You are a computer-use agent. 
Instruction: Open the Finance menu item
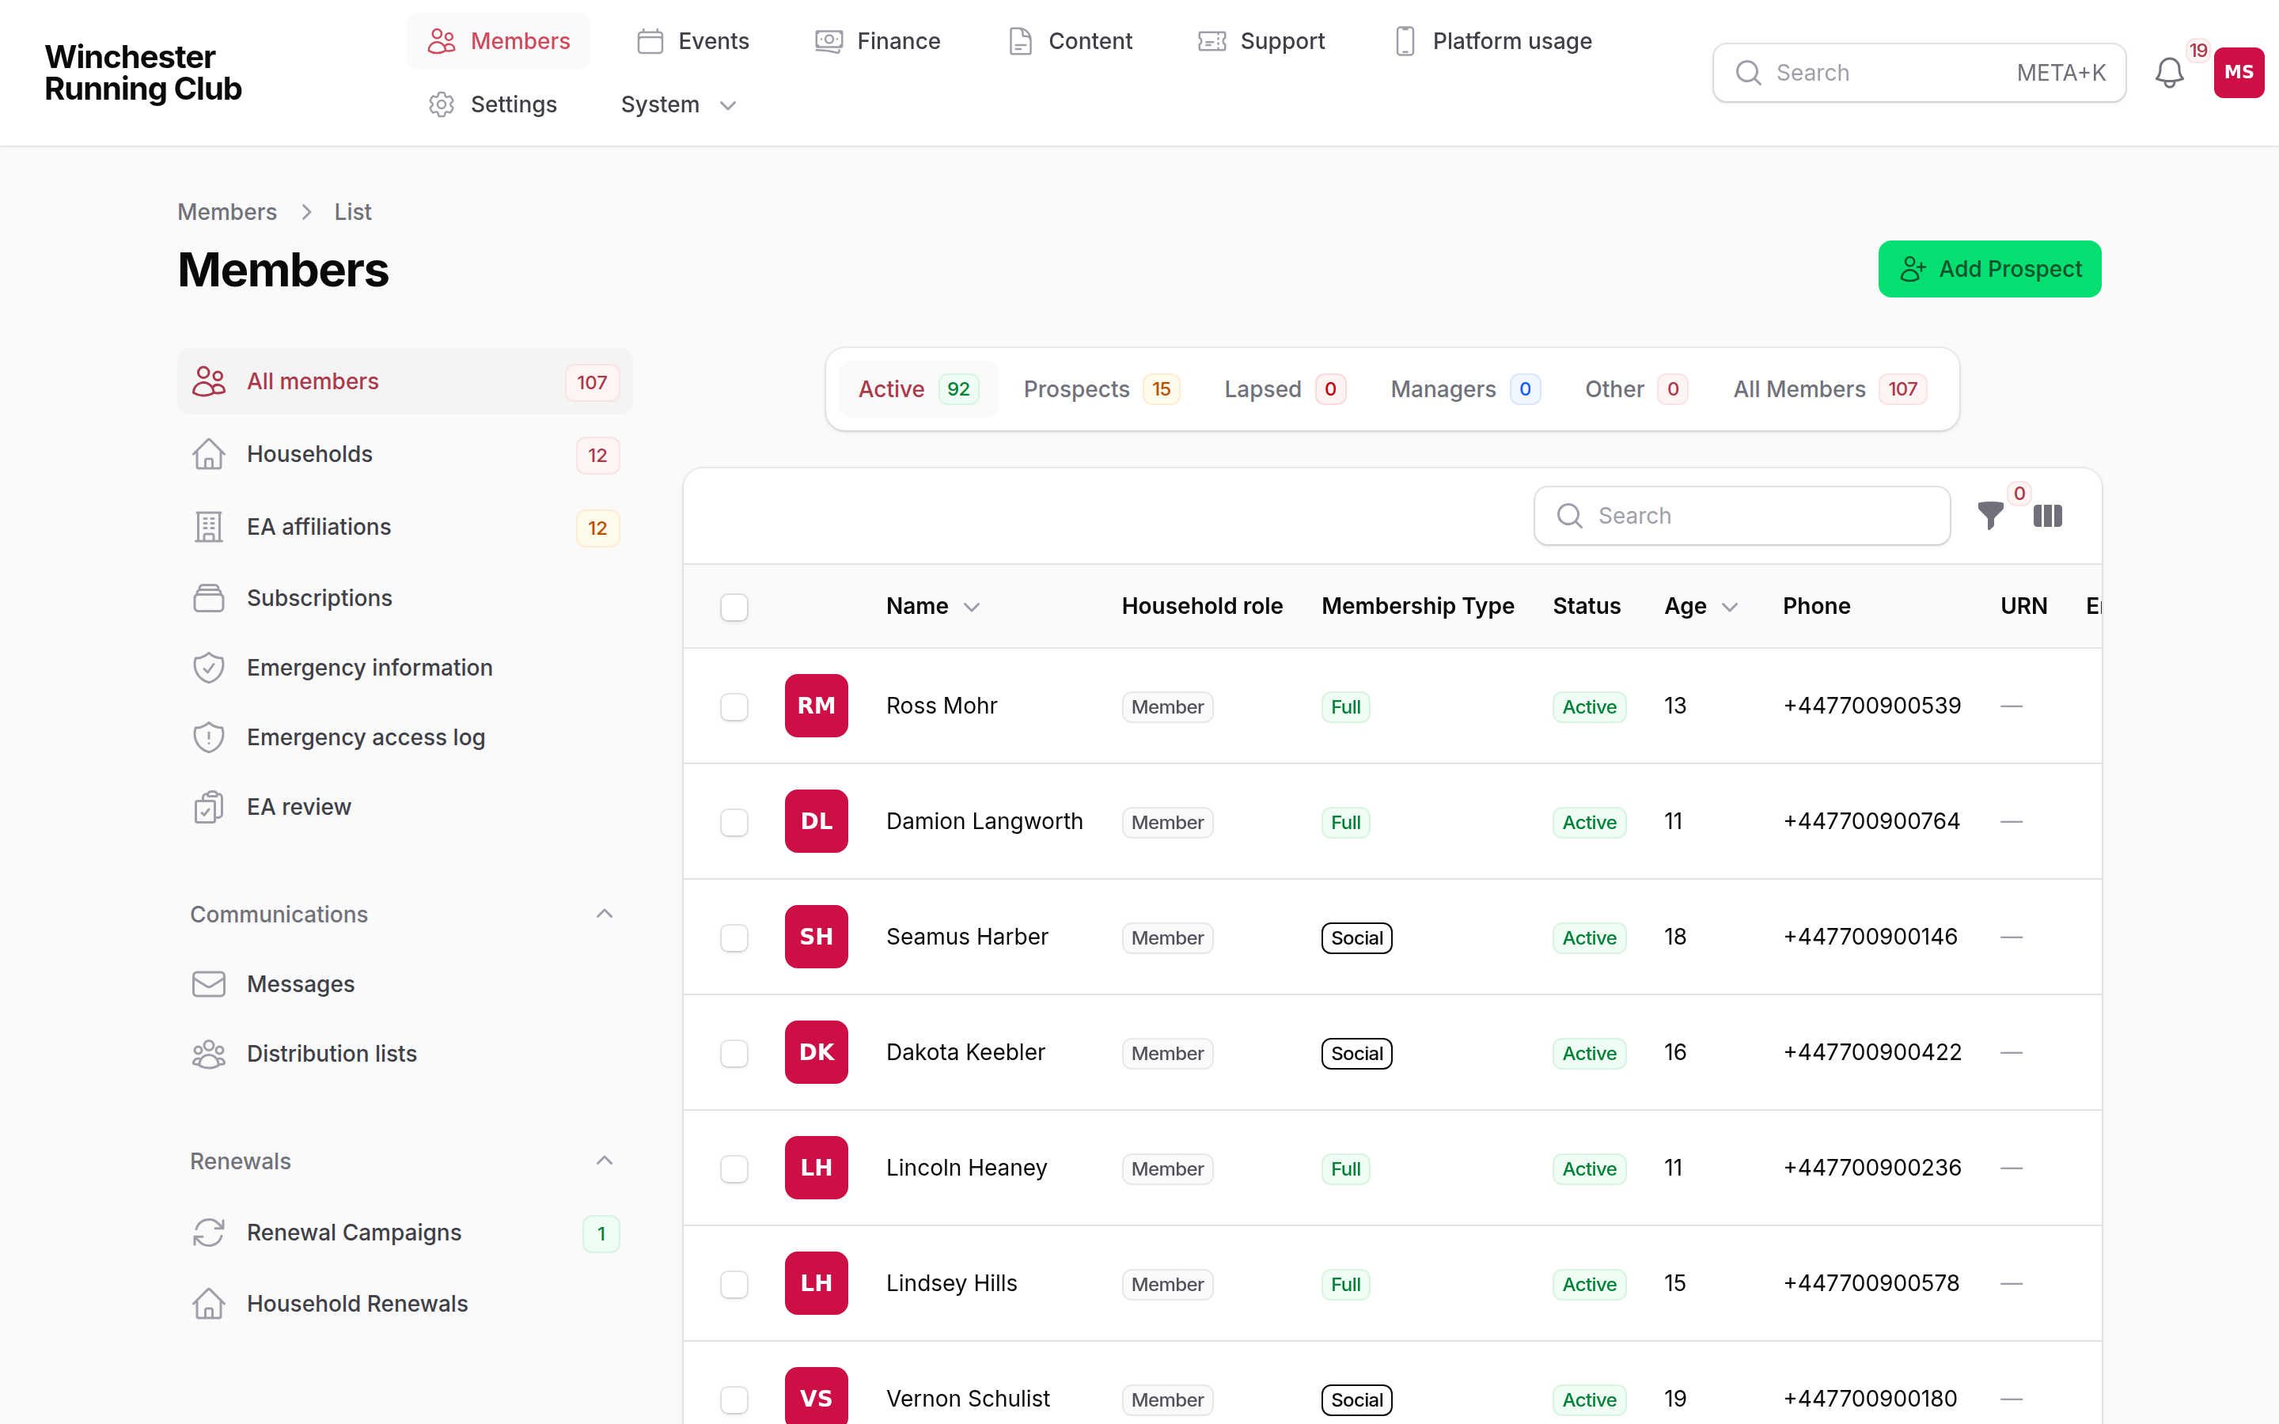[878, 41]
